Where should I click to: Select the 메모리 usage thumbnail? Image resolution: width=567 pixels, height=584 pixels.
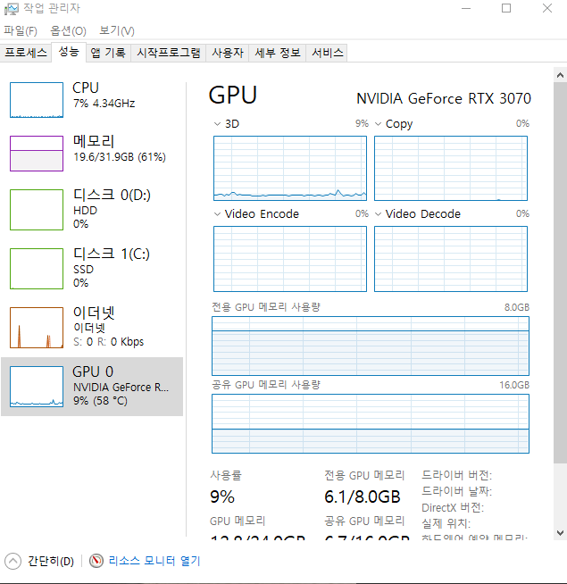tap(37, 154)
